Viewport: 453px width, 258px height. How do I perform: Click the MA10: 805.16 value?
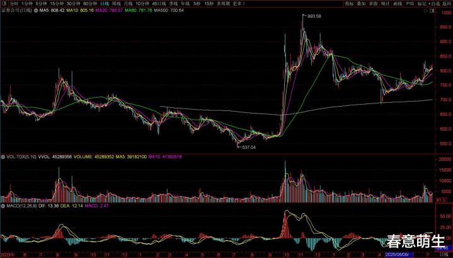point(80,11)
